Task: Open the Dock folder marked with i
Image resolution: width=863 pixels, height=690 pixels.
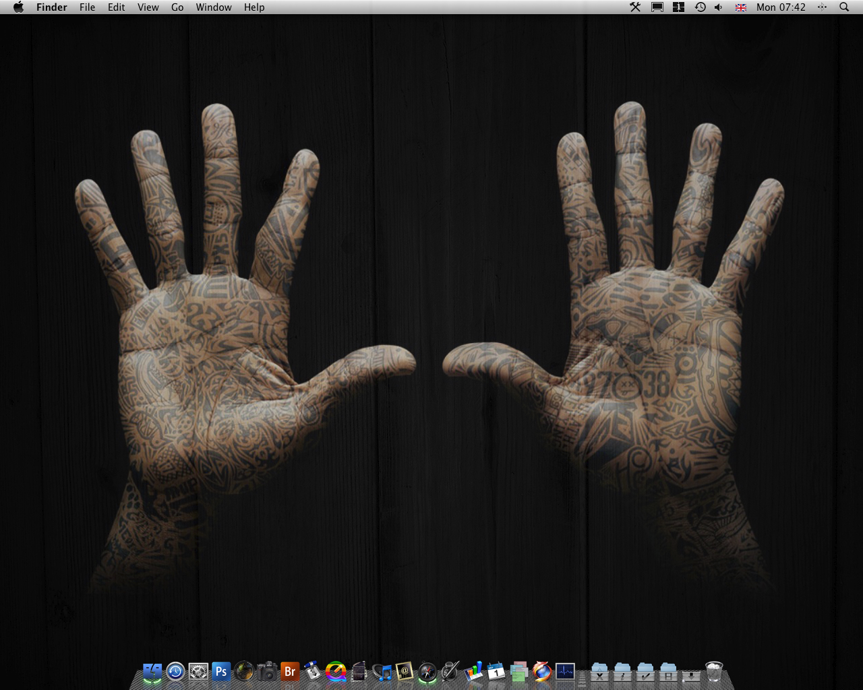Action: (x=622, y=672)
